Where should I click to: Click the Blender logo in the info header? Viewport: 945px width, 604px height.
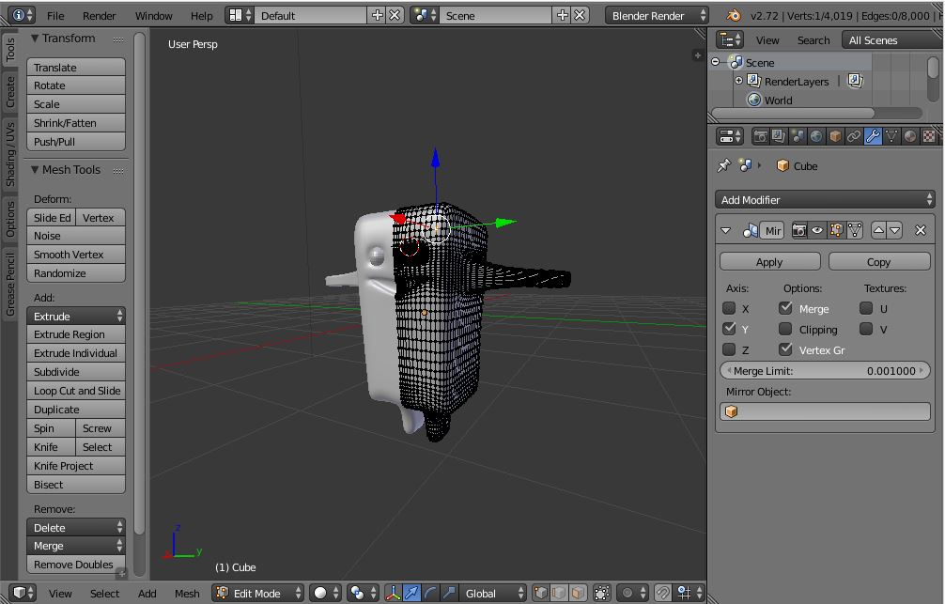pos(733,16)
